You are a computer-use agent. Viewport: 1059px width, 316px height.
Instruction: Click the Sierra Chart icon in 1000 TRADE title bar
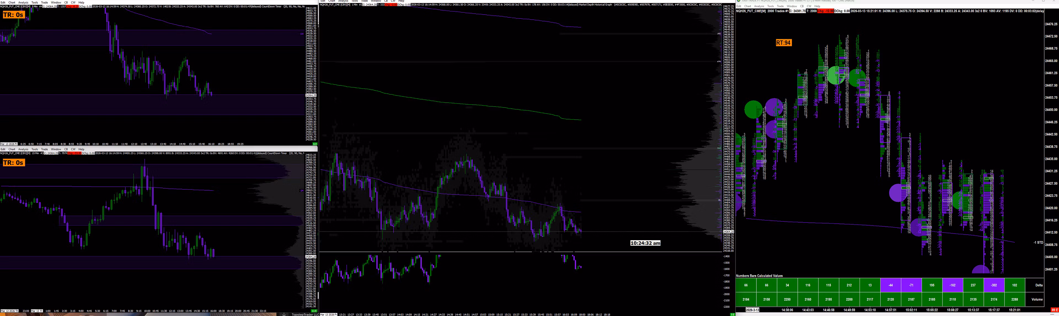point(739,1)
